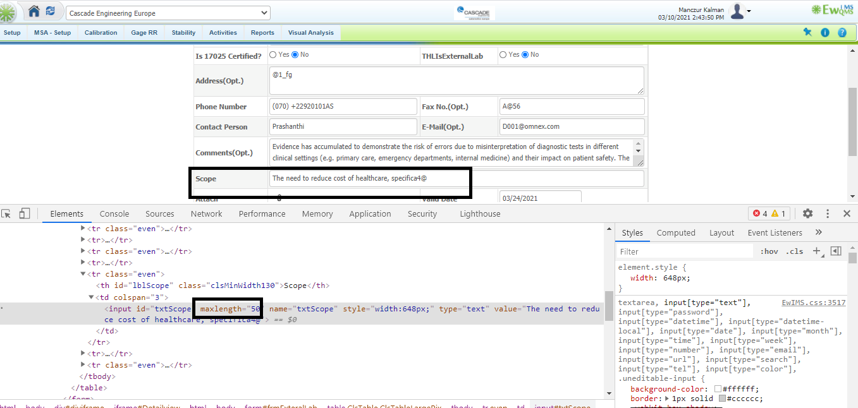Click the Phone Number field
The height and width of the screenshot is (408, 858).
[x=343, y=107]
